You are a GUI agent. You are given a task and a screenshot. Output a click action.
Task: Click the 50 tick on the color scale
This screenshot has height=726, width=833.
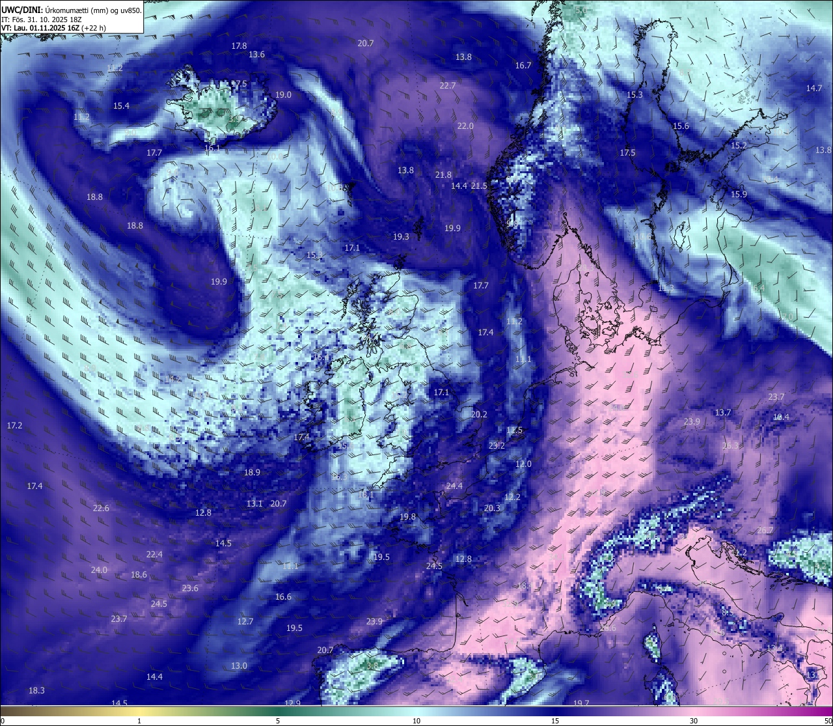[828, 721]
